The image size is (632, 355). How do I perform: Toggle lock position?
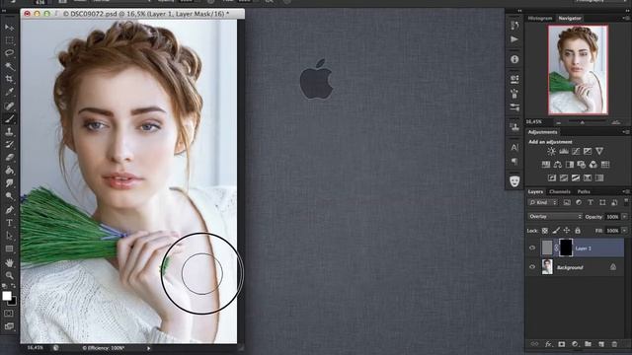pos(567,231)
